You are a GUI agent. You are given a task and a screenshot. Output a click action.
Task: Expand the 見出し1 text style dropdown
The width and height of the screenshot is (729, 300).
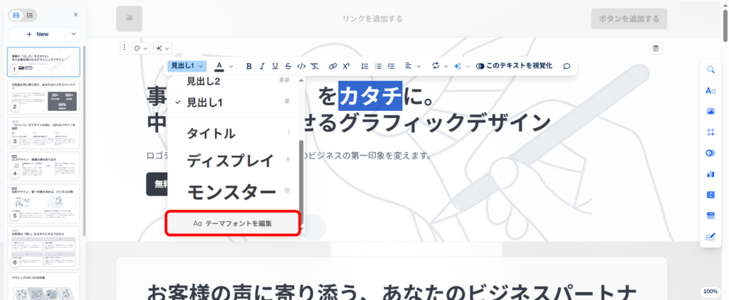[x=187, y=66]
